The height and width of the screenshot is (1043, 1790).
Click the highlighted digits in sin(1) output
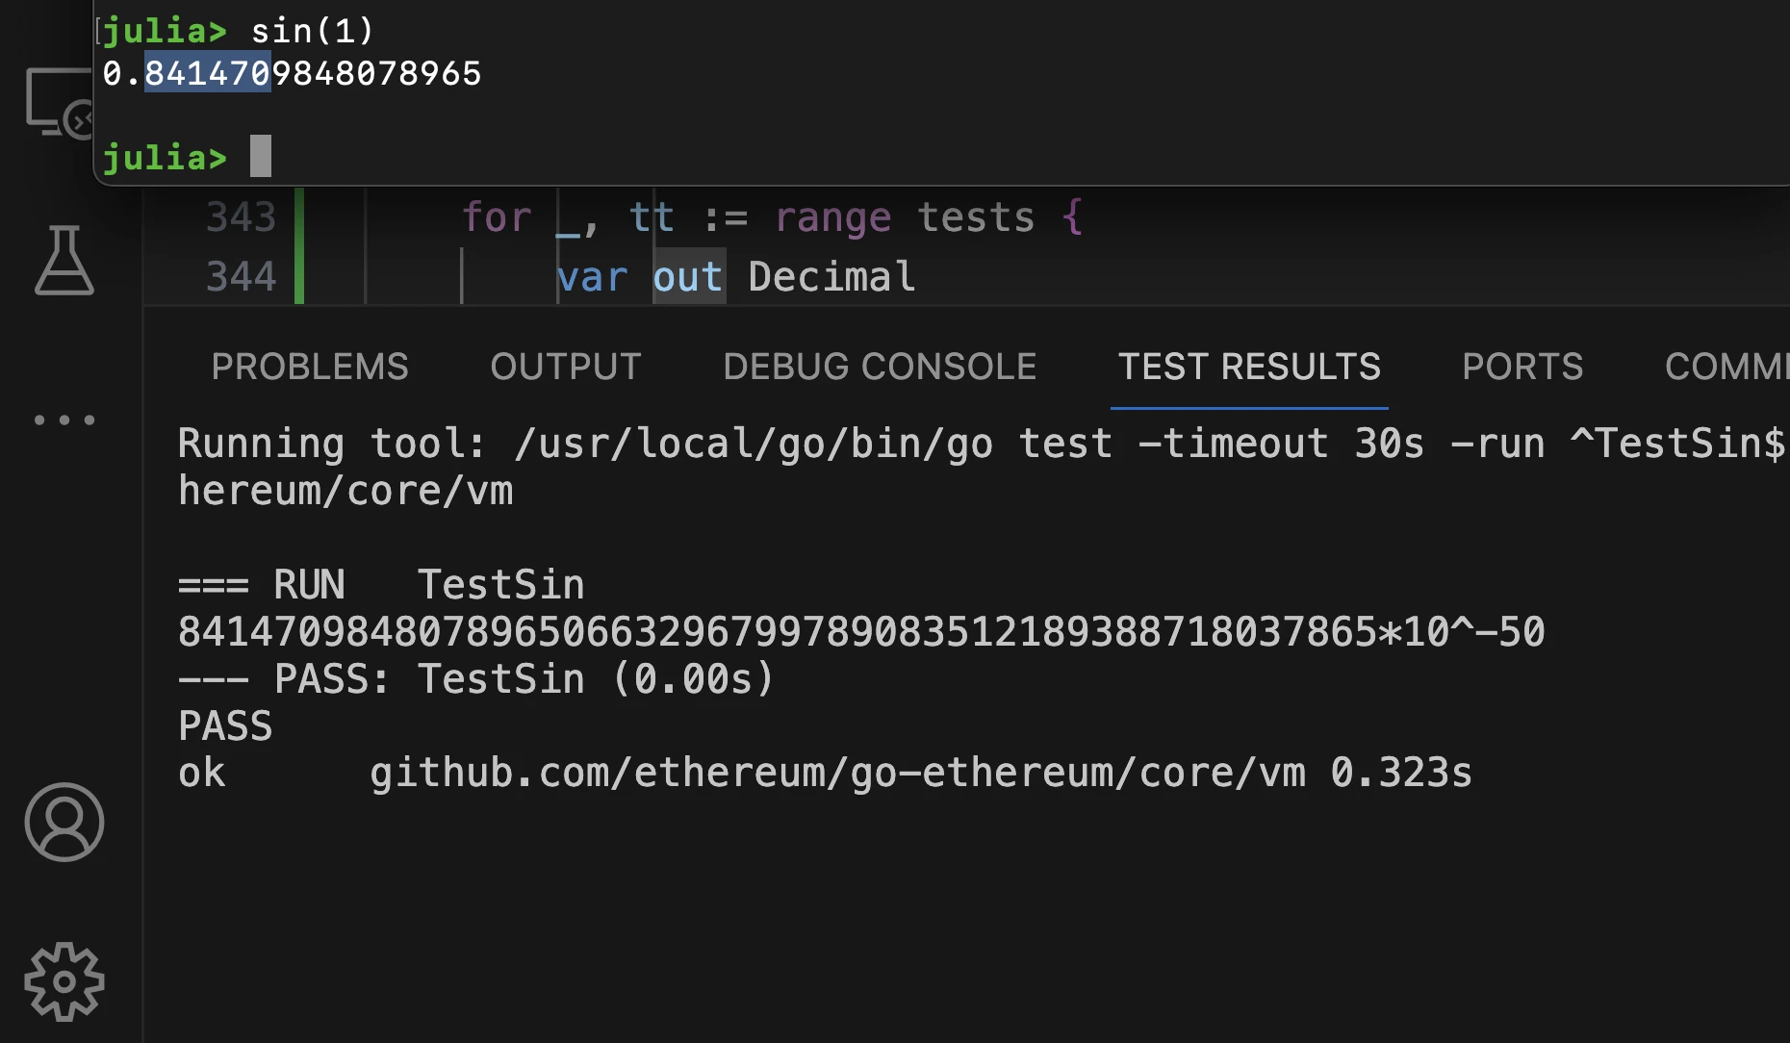(208, 73)
